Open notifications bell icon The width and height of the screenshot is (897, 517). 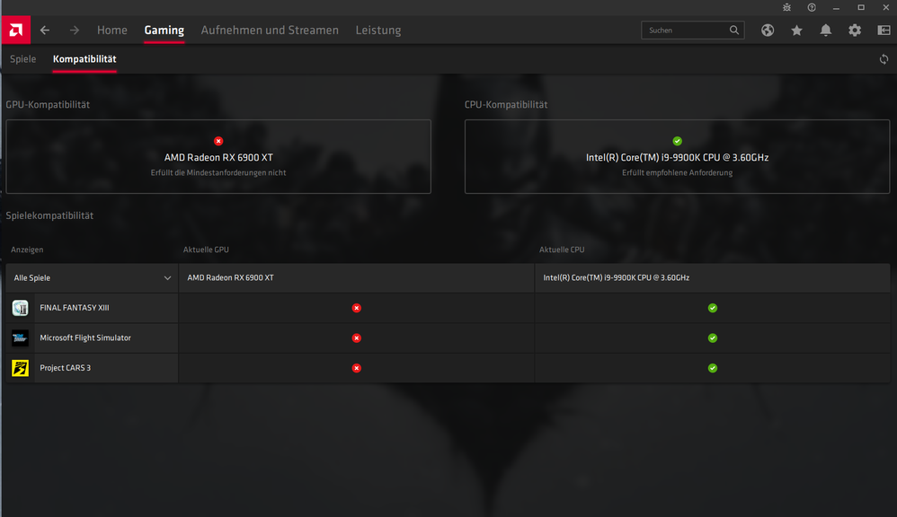coord(825,31)
